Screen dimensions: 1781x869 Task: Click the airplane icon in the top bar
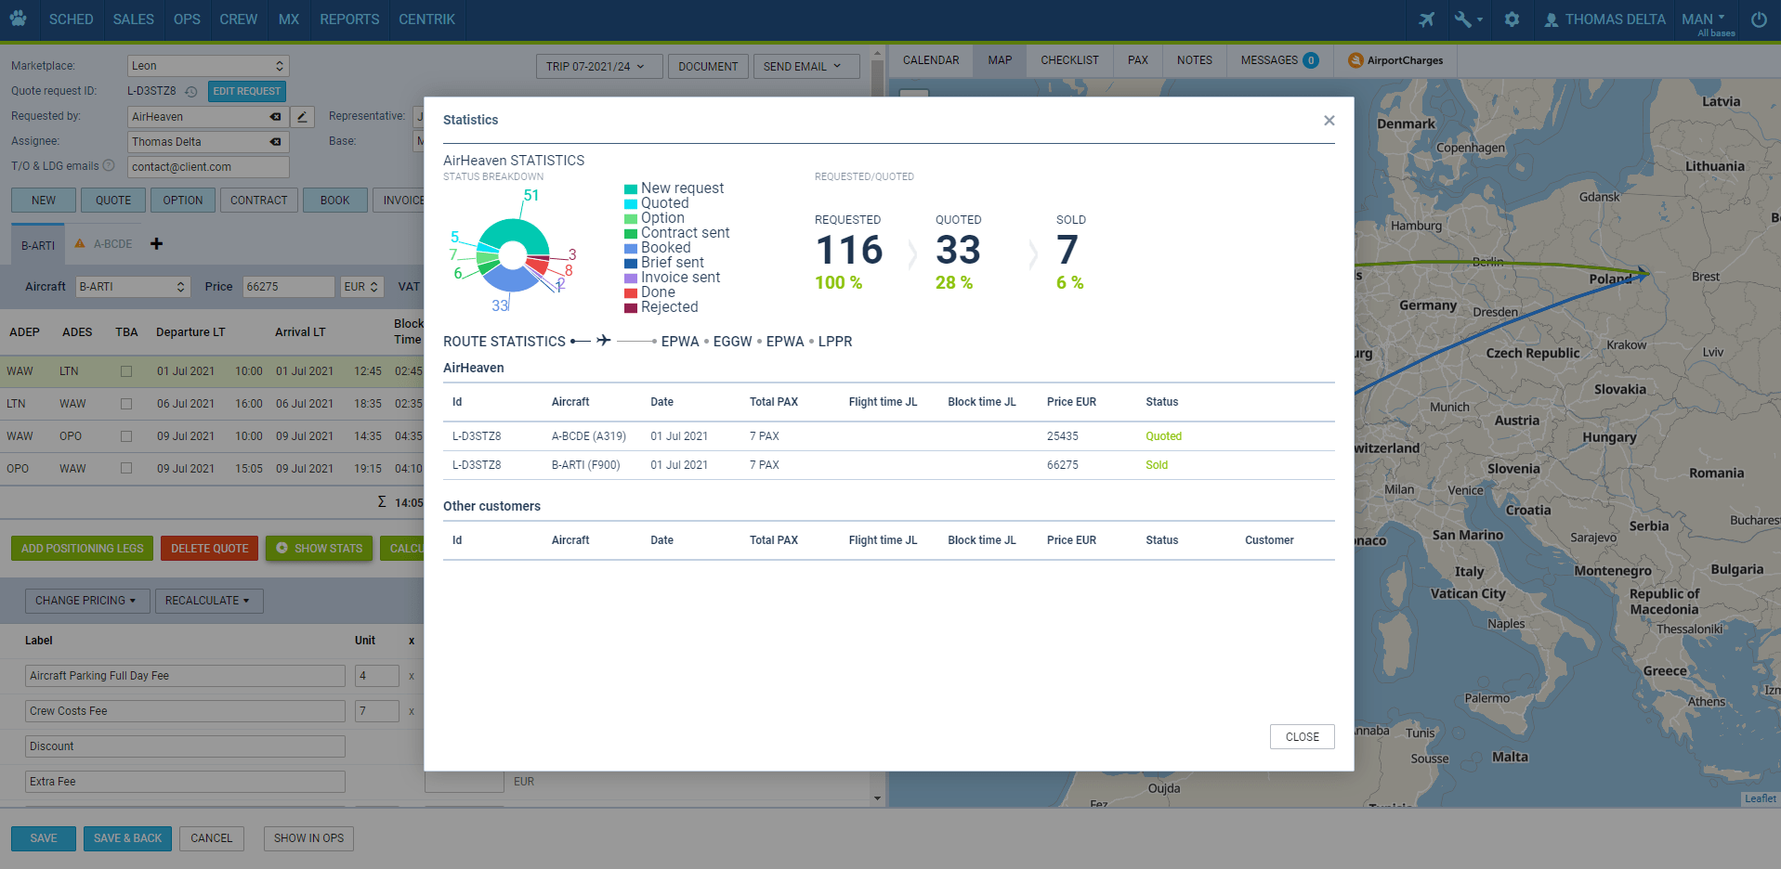pyautogui.click(x=1426, y=19)
